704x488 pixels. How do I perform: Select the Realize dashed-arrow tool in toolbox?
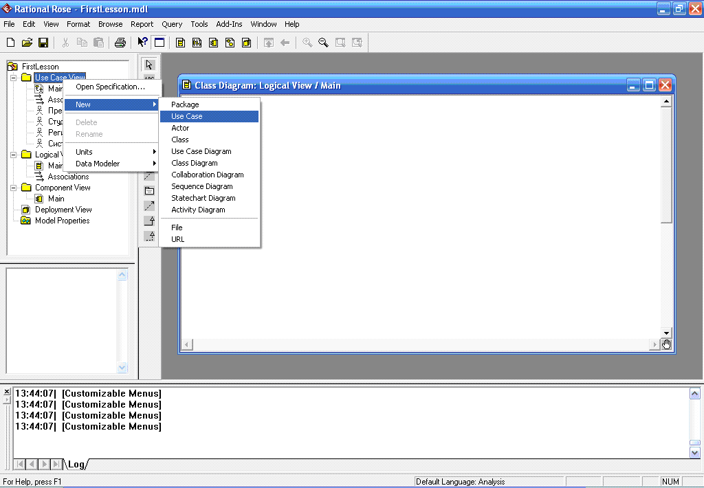click(149, 235)
